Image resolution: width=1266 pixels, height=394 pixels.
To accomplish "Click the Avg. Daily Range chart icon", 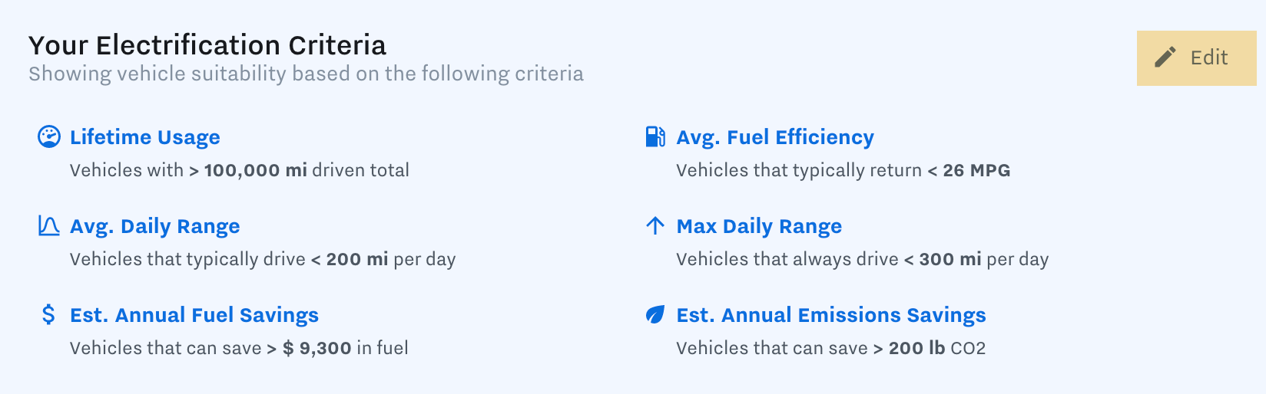I will pyautogui.click(x=48, y=225).
